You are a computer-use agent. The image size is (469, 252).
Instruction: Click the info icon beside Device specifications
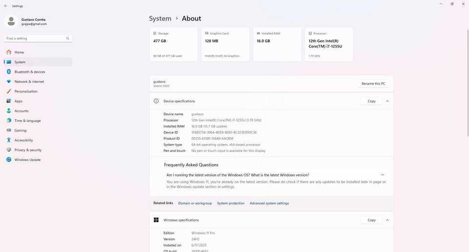(156, 101)
